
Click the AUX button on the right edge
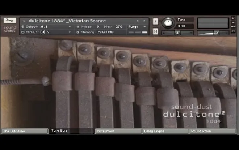233,27
